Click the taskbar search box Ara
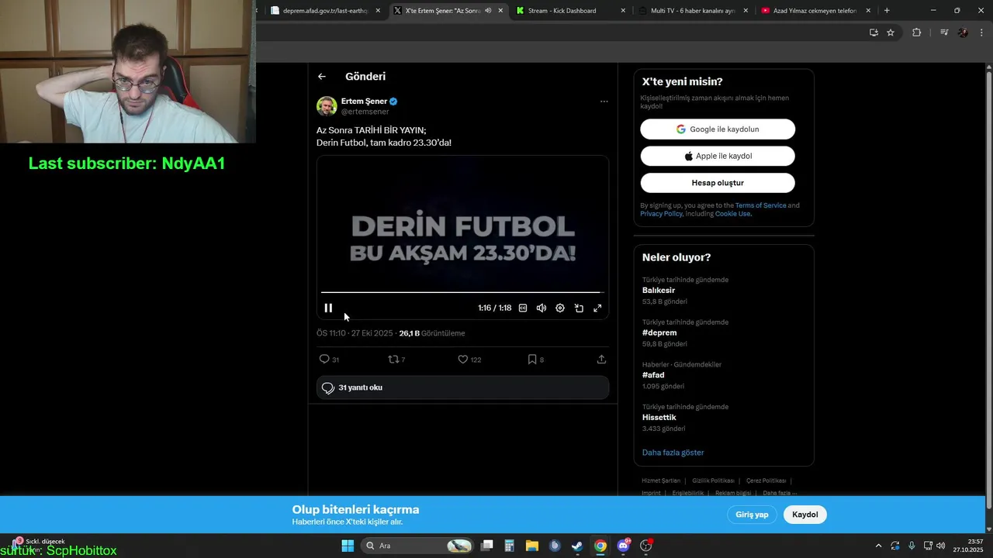Image resolution: width=993 pixels, height=558 pixels. click(x=418, y=546)
